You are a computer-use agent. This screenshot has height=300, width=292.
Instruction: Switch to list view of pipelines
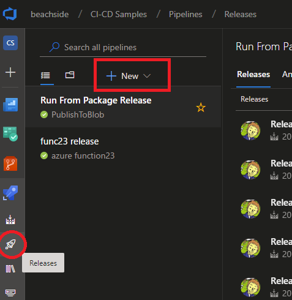click(45, 75)
